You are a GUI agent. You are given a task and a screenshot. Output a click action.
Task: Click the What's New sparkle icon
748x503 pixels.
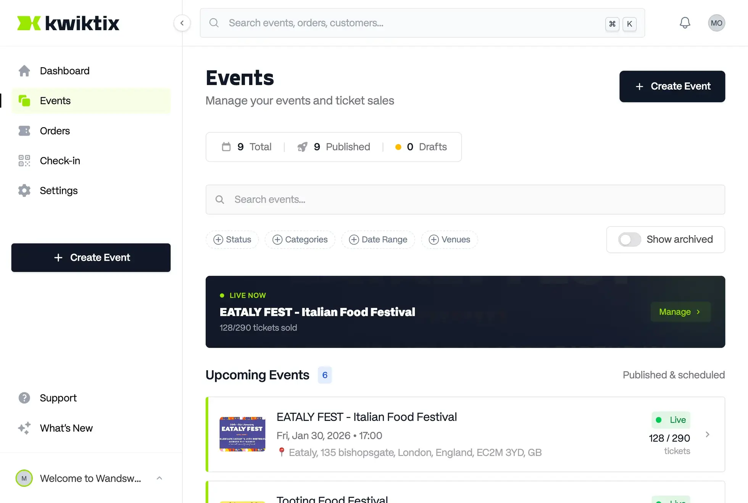click(x=24, y=428)
